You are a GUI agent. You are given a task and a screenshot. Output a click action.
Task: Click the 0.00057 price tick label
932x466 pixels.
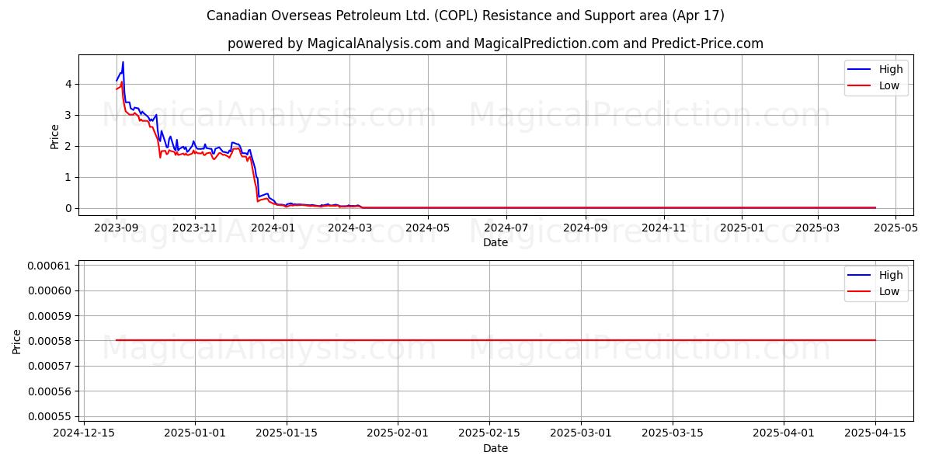coord(49,366)
